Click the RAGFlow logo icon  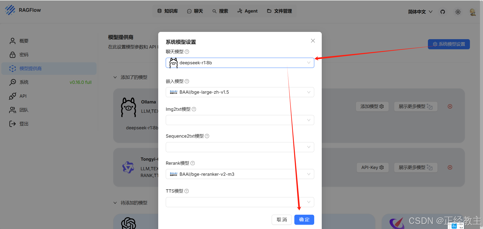pyautogui.click(x=10, y=10)
